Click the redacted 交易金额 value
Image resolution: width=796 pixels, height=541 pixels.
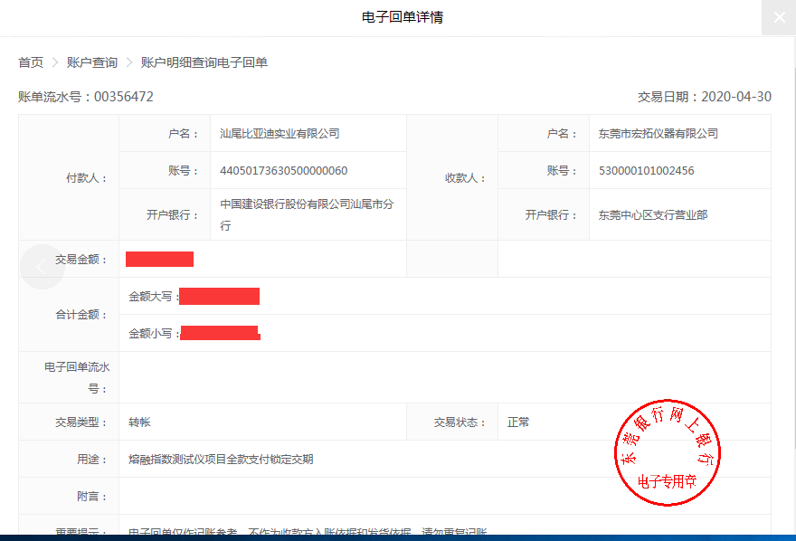pyautogui.click(x=159, y=260)
